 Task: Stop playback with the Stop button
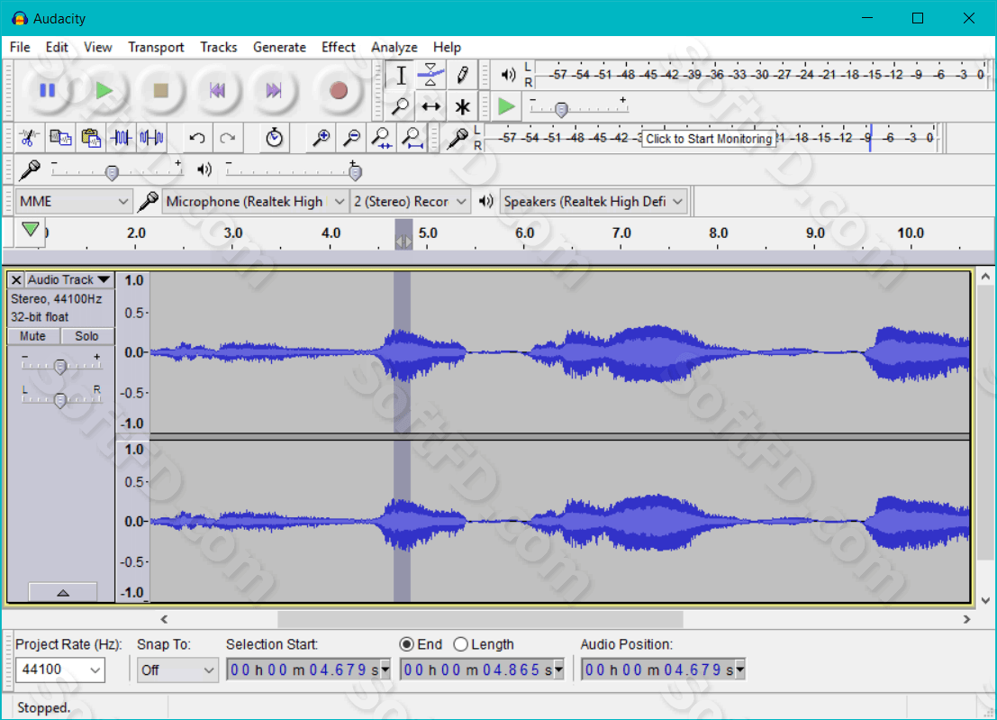[161, 90]
